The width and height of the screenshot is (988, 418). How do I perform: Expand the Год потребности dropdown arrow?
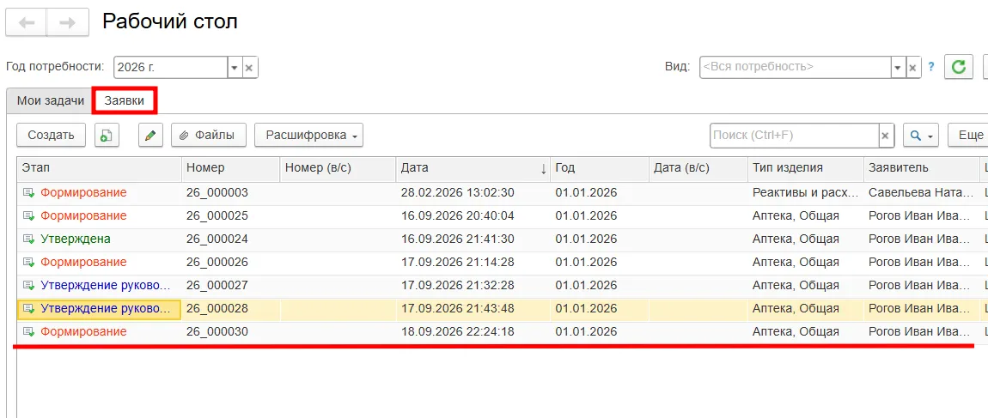(235, 67)
